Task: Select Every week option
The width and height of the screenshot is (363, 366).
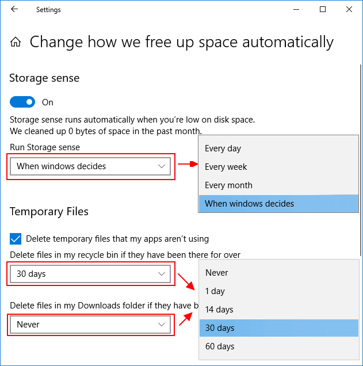Action: 226,167
